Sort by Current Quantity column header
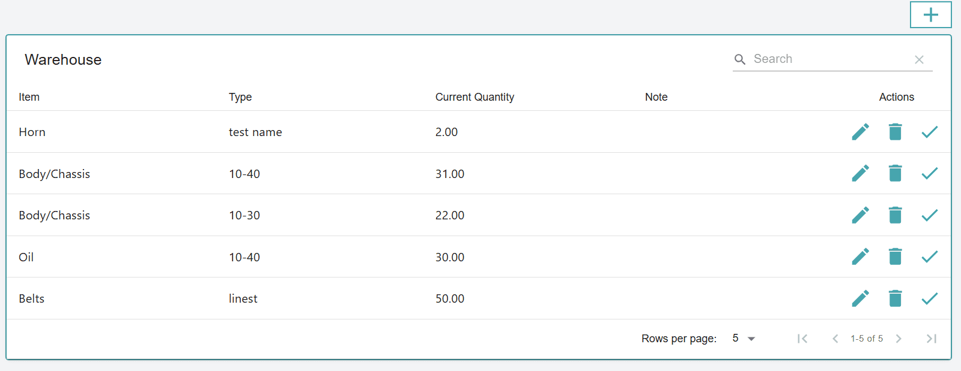This screenshot has height=371, width=961. pyautogui.click(x=474, y=97)
